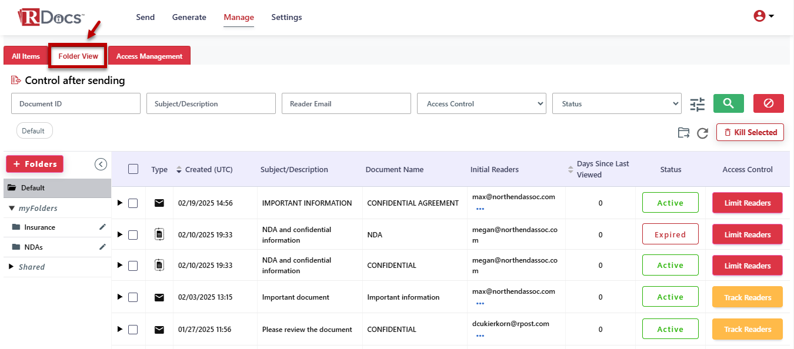Click envelope icon for Important document row
Viewport: 794px width, 349px height.
coord(159,297)
